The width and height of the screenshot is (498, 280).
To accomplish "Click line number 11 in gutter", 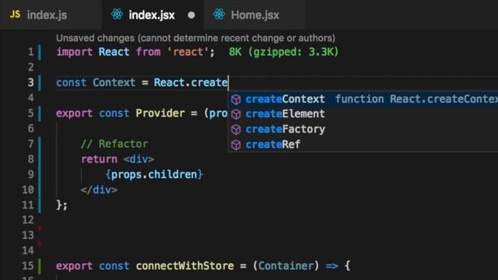I will click(x=28, y=205).
